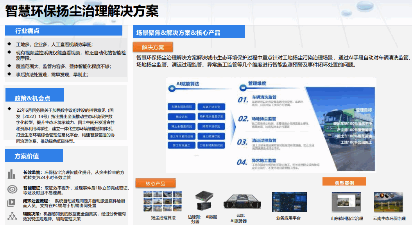Click the bar chart icon beside 长效监管
Image resolution: width=412 pixels, height=225 pixels.
[11, 174]
